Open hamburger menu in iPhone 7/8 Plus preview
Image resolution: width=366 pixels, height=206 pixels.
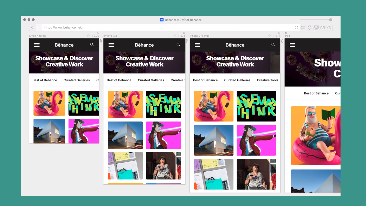[x=197, y=45]
